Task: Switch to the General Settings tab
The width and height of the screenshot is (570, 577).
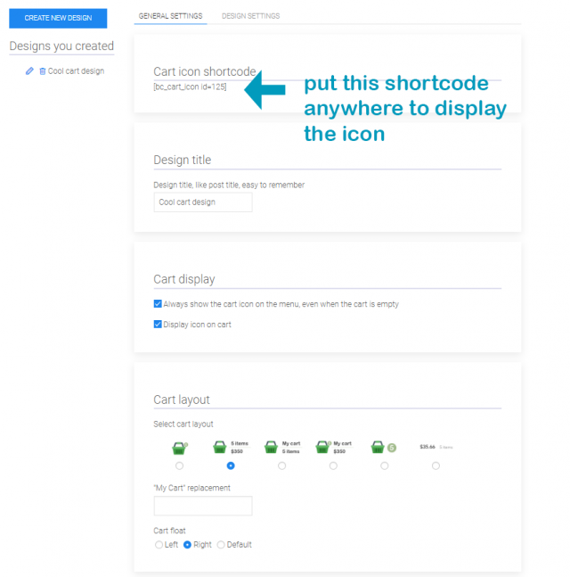Action: point(170,16)
